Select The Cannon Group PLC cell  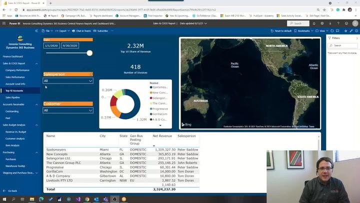(x=63, y=163)
